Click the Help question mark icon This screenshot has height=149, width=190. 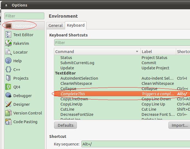click(x=8, y=61)
